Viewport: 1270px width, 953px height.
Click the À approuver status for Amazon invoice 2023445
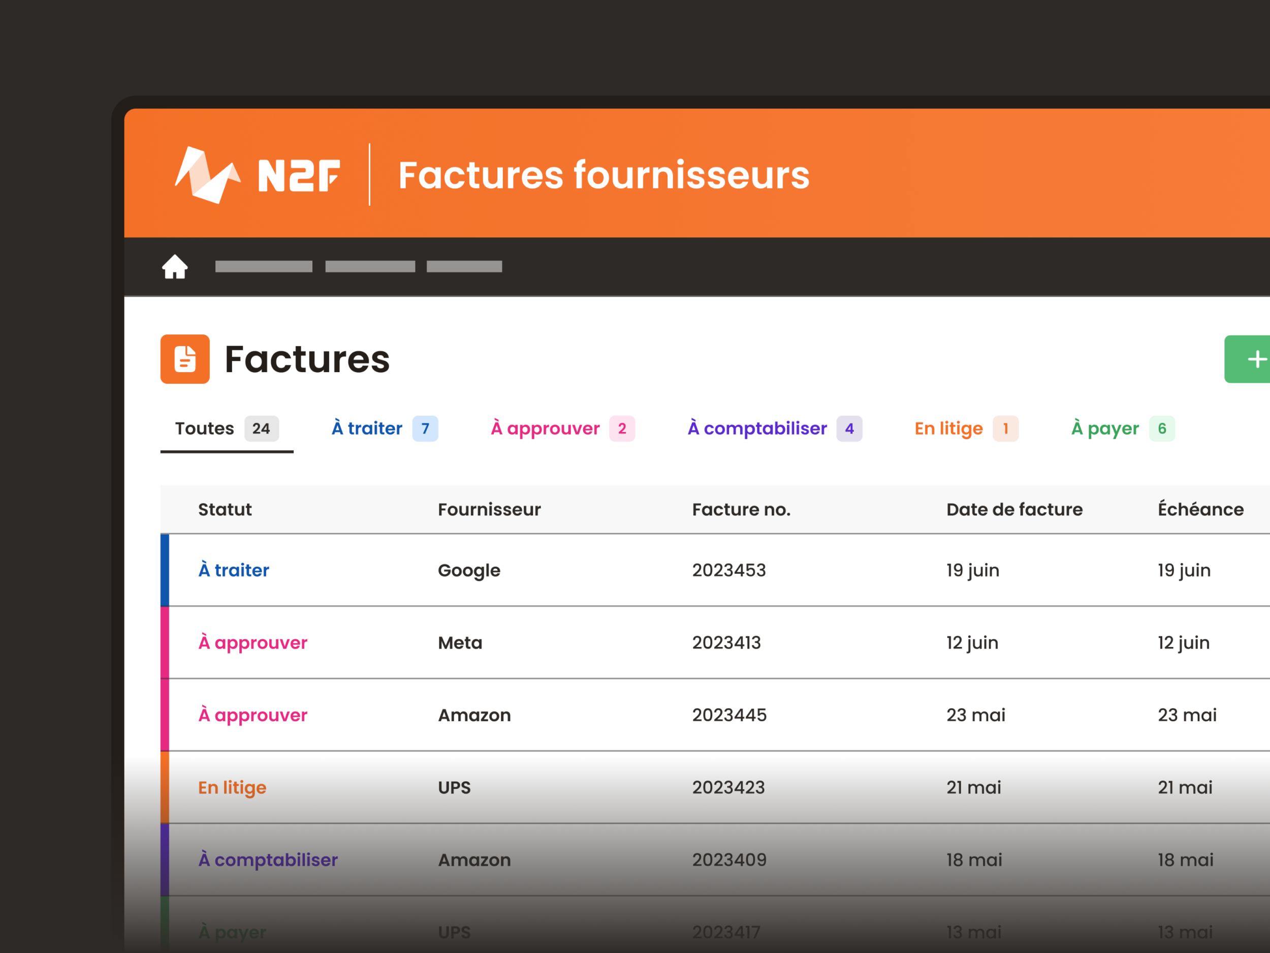(252, 715)
